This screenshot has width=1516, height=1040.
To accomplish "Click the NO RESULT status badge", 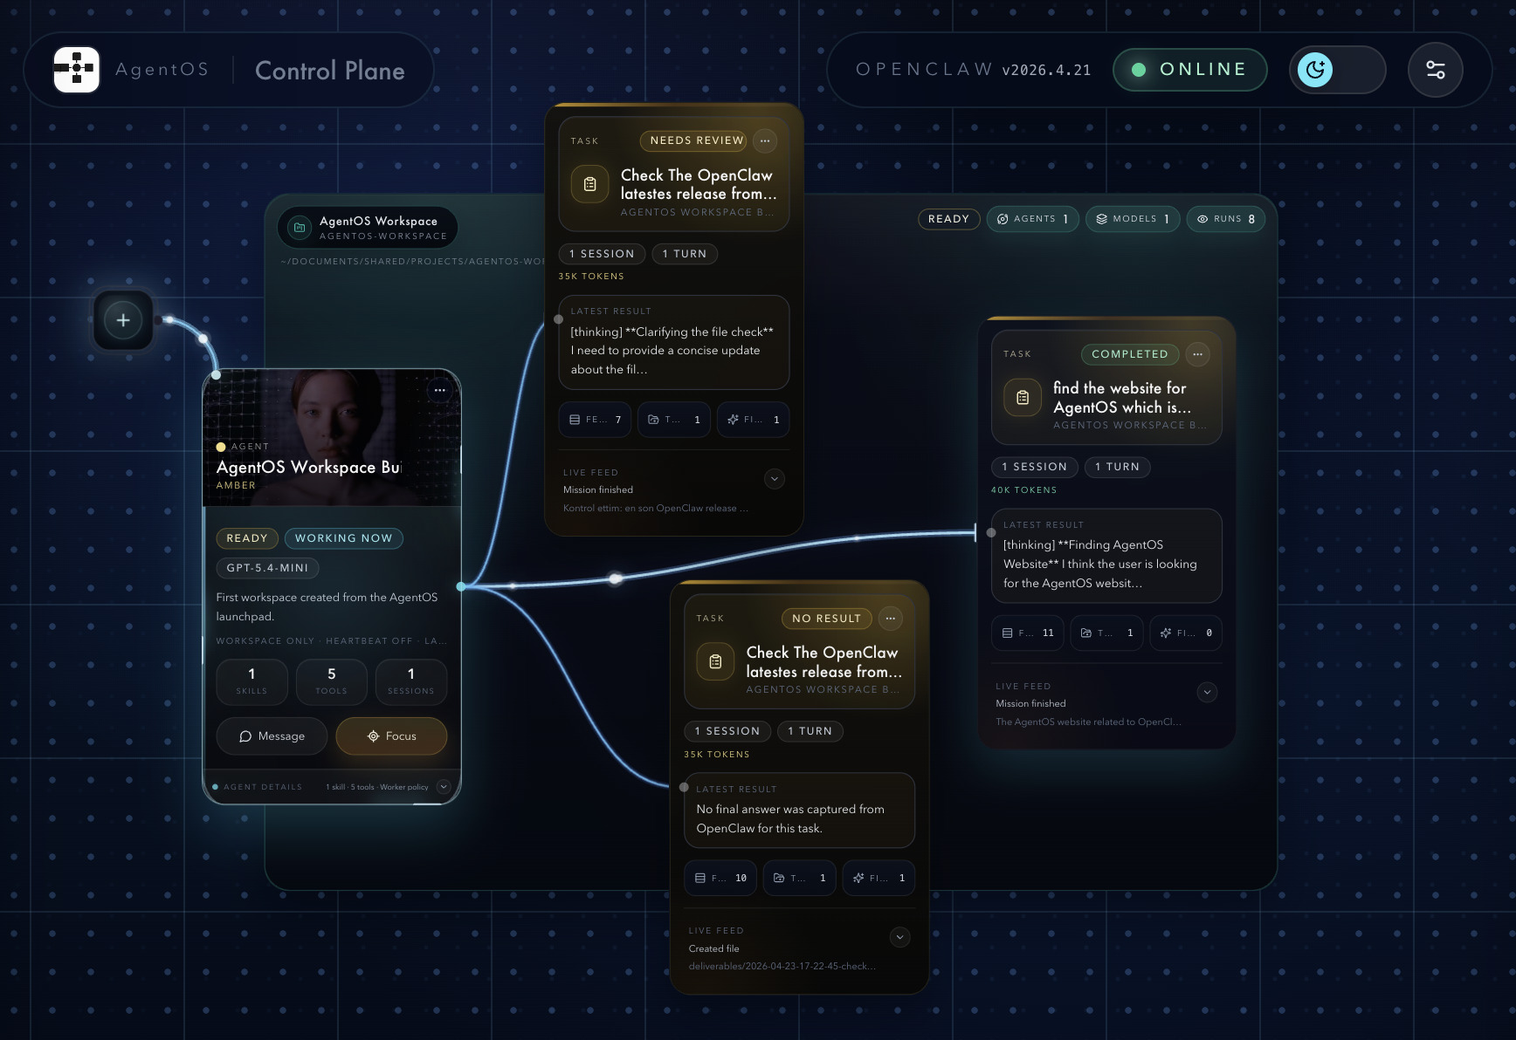I will [826, 619].
